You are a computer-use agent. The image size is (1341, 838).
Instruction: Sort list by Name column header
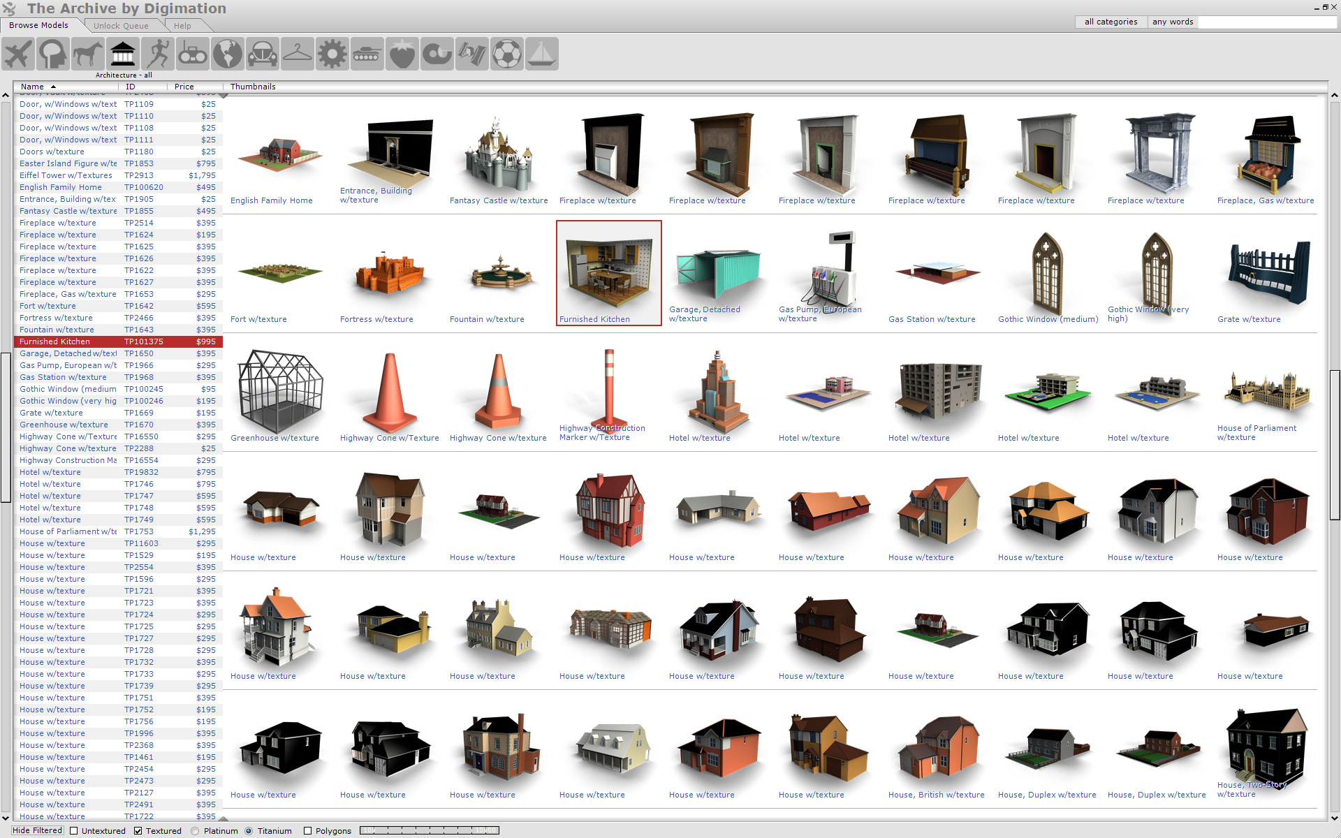[66, 87]
